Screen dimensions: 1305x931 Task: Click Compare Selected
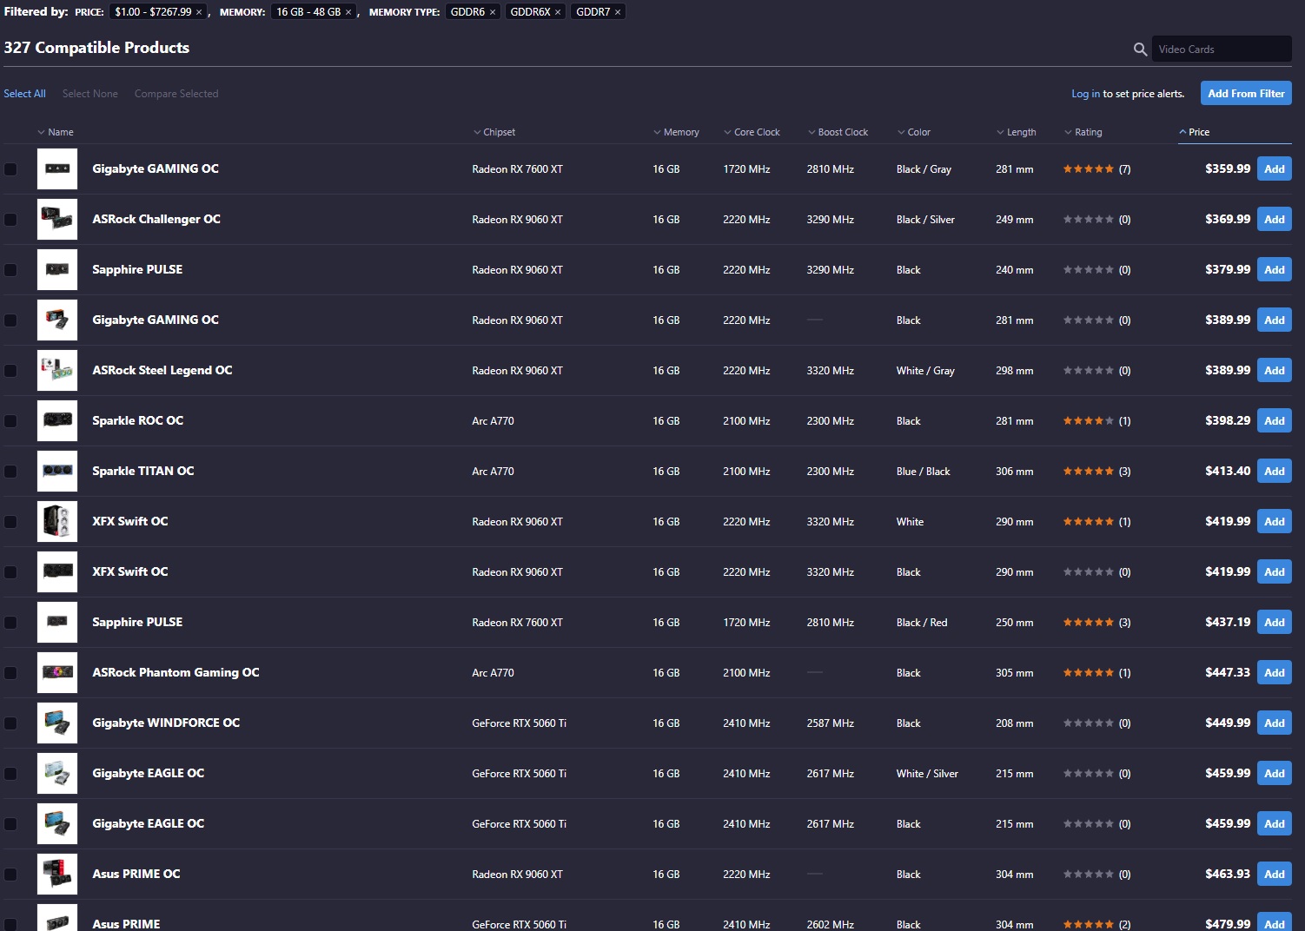click(x=176, y=94)
